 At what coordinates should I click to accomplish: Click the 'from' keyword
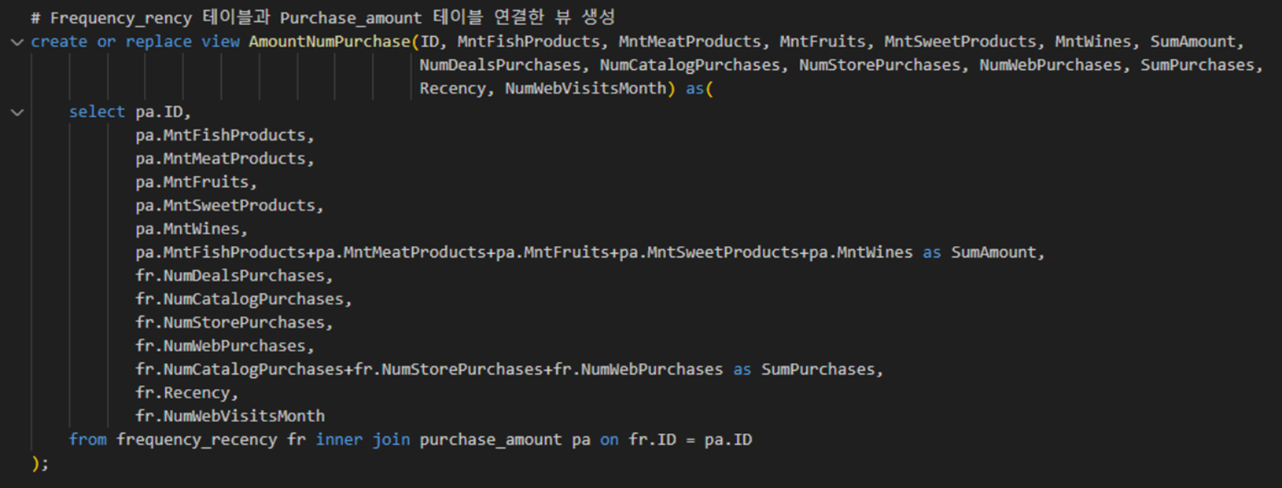click(x=88, y=440)
